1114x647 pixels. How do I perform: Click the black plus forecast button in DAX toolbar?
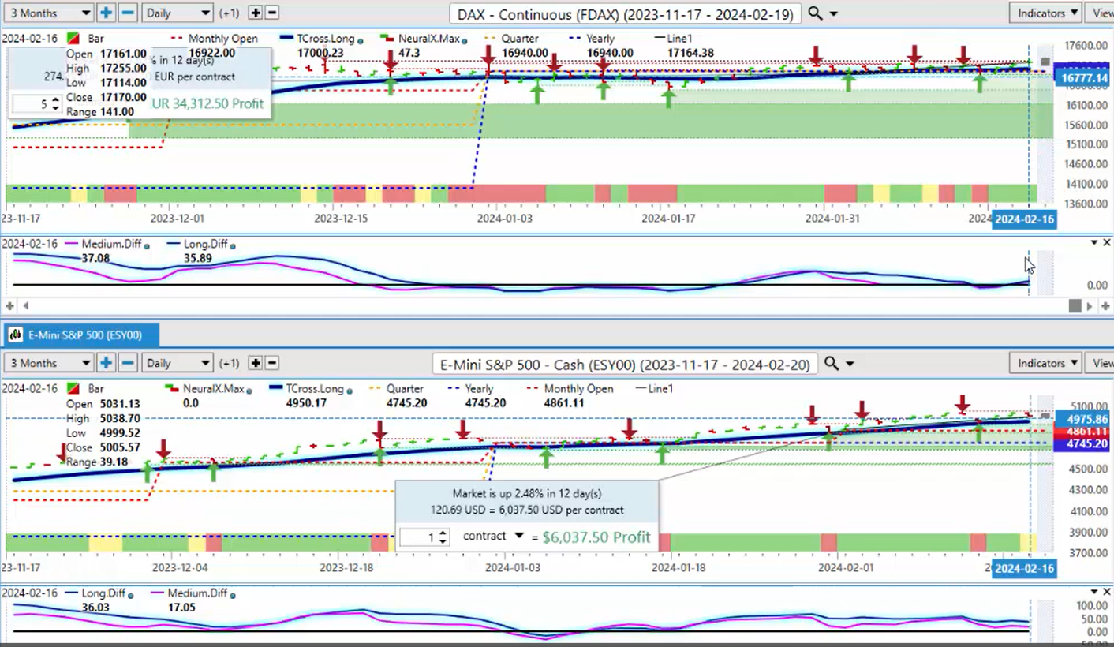255,13
